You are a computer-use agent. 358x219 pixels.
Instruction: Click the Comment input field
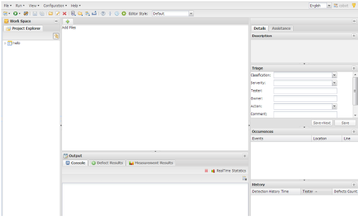pyautogui.click(x=305, y=114)
